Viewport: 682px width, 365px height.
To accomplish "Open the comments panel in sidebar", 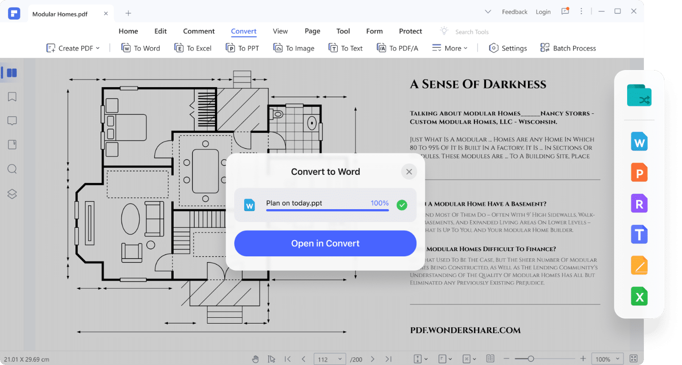I will [12, 121].
